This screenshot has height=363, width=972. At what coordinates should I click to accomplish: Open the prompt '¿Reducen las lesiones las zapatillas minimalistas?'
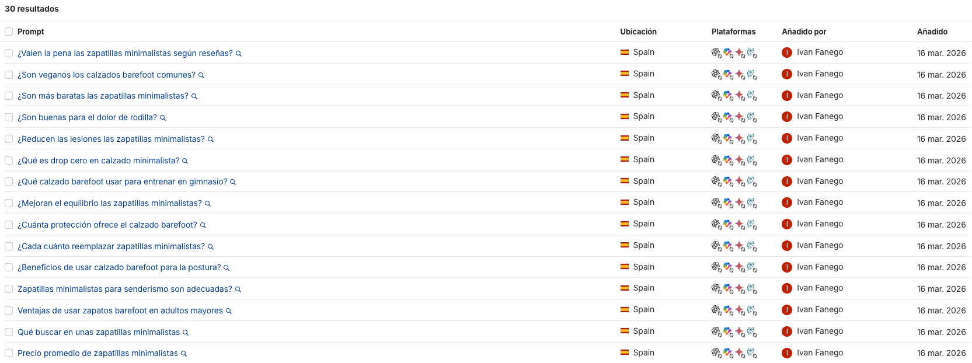[x=111, y=139]
